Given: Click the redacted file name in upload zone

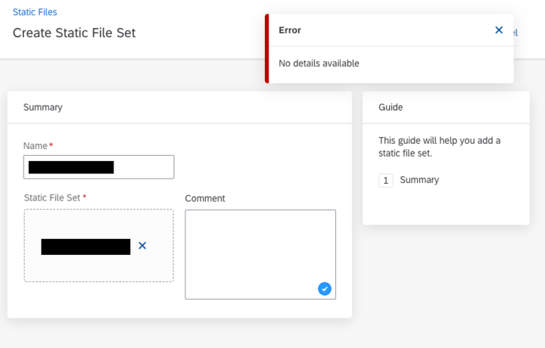Looking at the screenshot, I should (86, 247).
